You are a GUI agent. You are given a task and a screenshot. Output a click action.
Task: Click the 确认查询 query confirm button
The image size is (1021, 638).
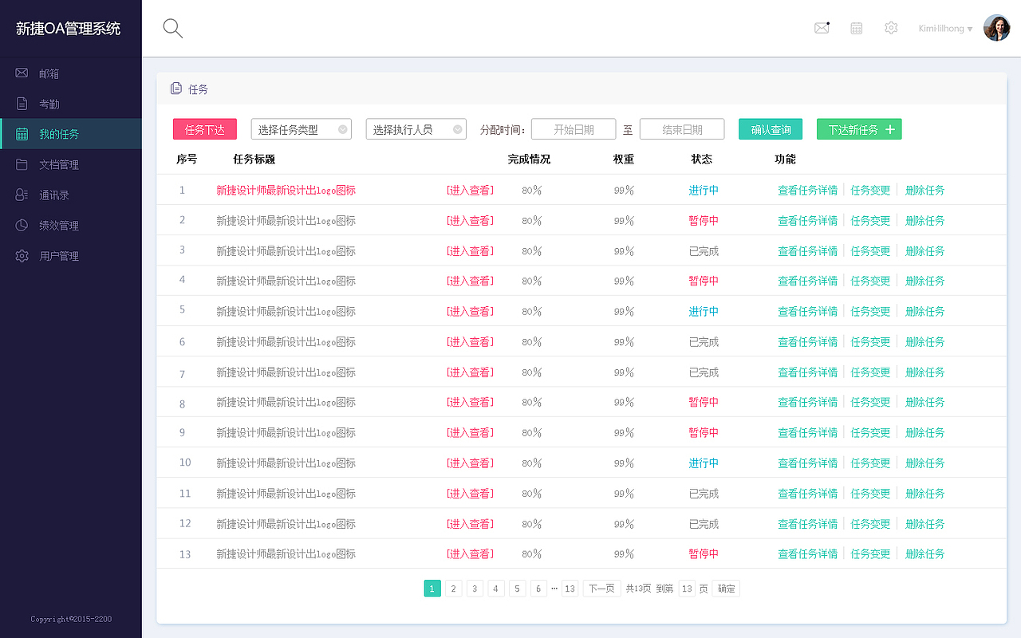coord(770,128)
